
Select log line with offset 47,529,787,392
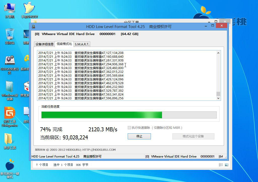81,91
